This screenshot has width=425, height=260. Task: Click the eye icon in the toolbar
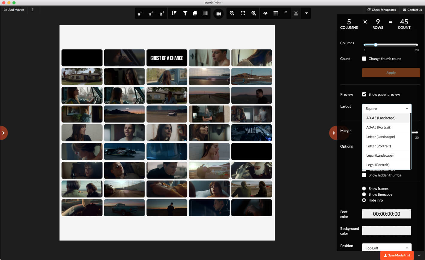click(x=265, y=13)
